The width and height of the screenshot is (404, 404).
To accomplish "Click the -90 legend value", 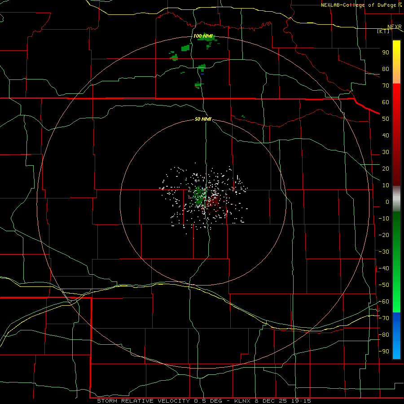I will (x=384, y=351).
